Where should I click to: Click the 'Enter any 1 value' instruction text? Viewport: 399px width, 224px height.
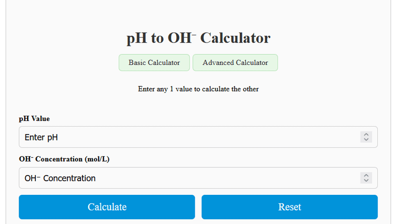pos(198,89)
